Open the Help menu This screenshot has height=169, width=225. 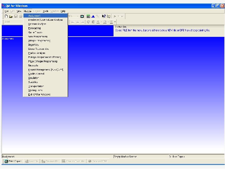coord(63,11)
